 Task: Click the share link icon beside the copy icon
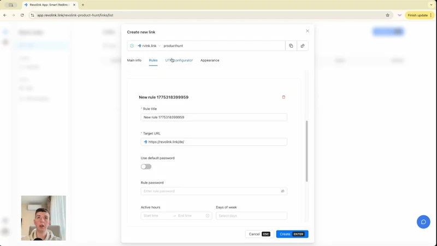pos(303,46)
